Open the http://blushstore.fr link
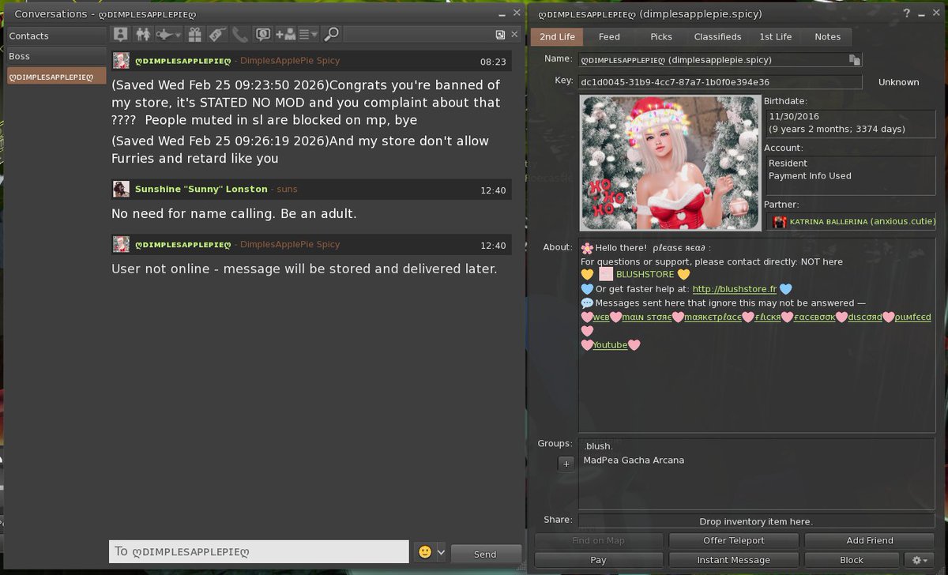Viewport: 948px width, 575px height. tap(735, 289)
